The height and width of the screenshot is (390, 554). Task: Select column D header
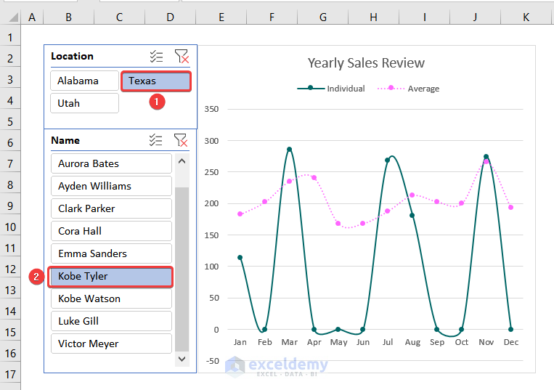[x=171, y=17]
